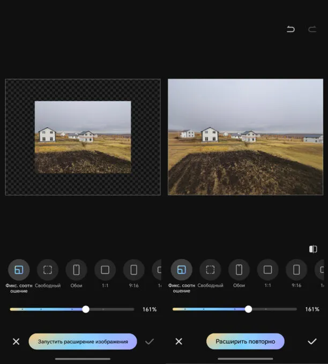Image resolution: width=328 pixels, height=364 pixels.
Task: Select 'Свободный' free crop in right panel
Action: (210, 270)
